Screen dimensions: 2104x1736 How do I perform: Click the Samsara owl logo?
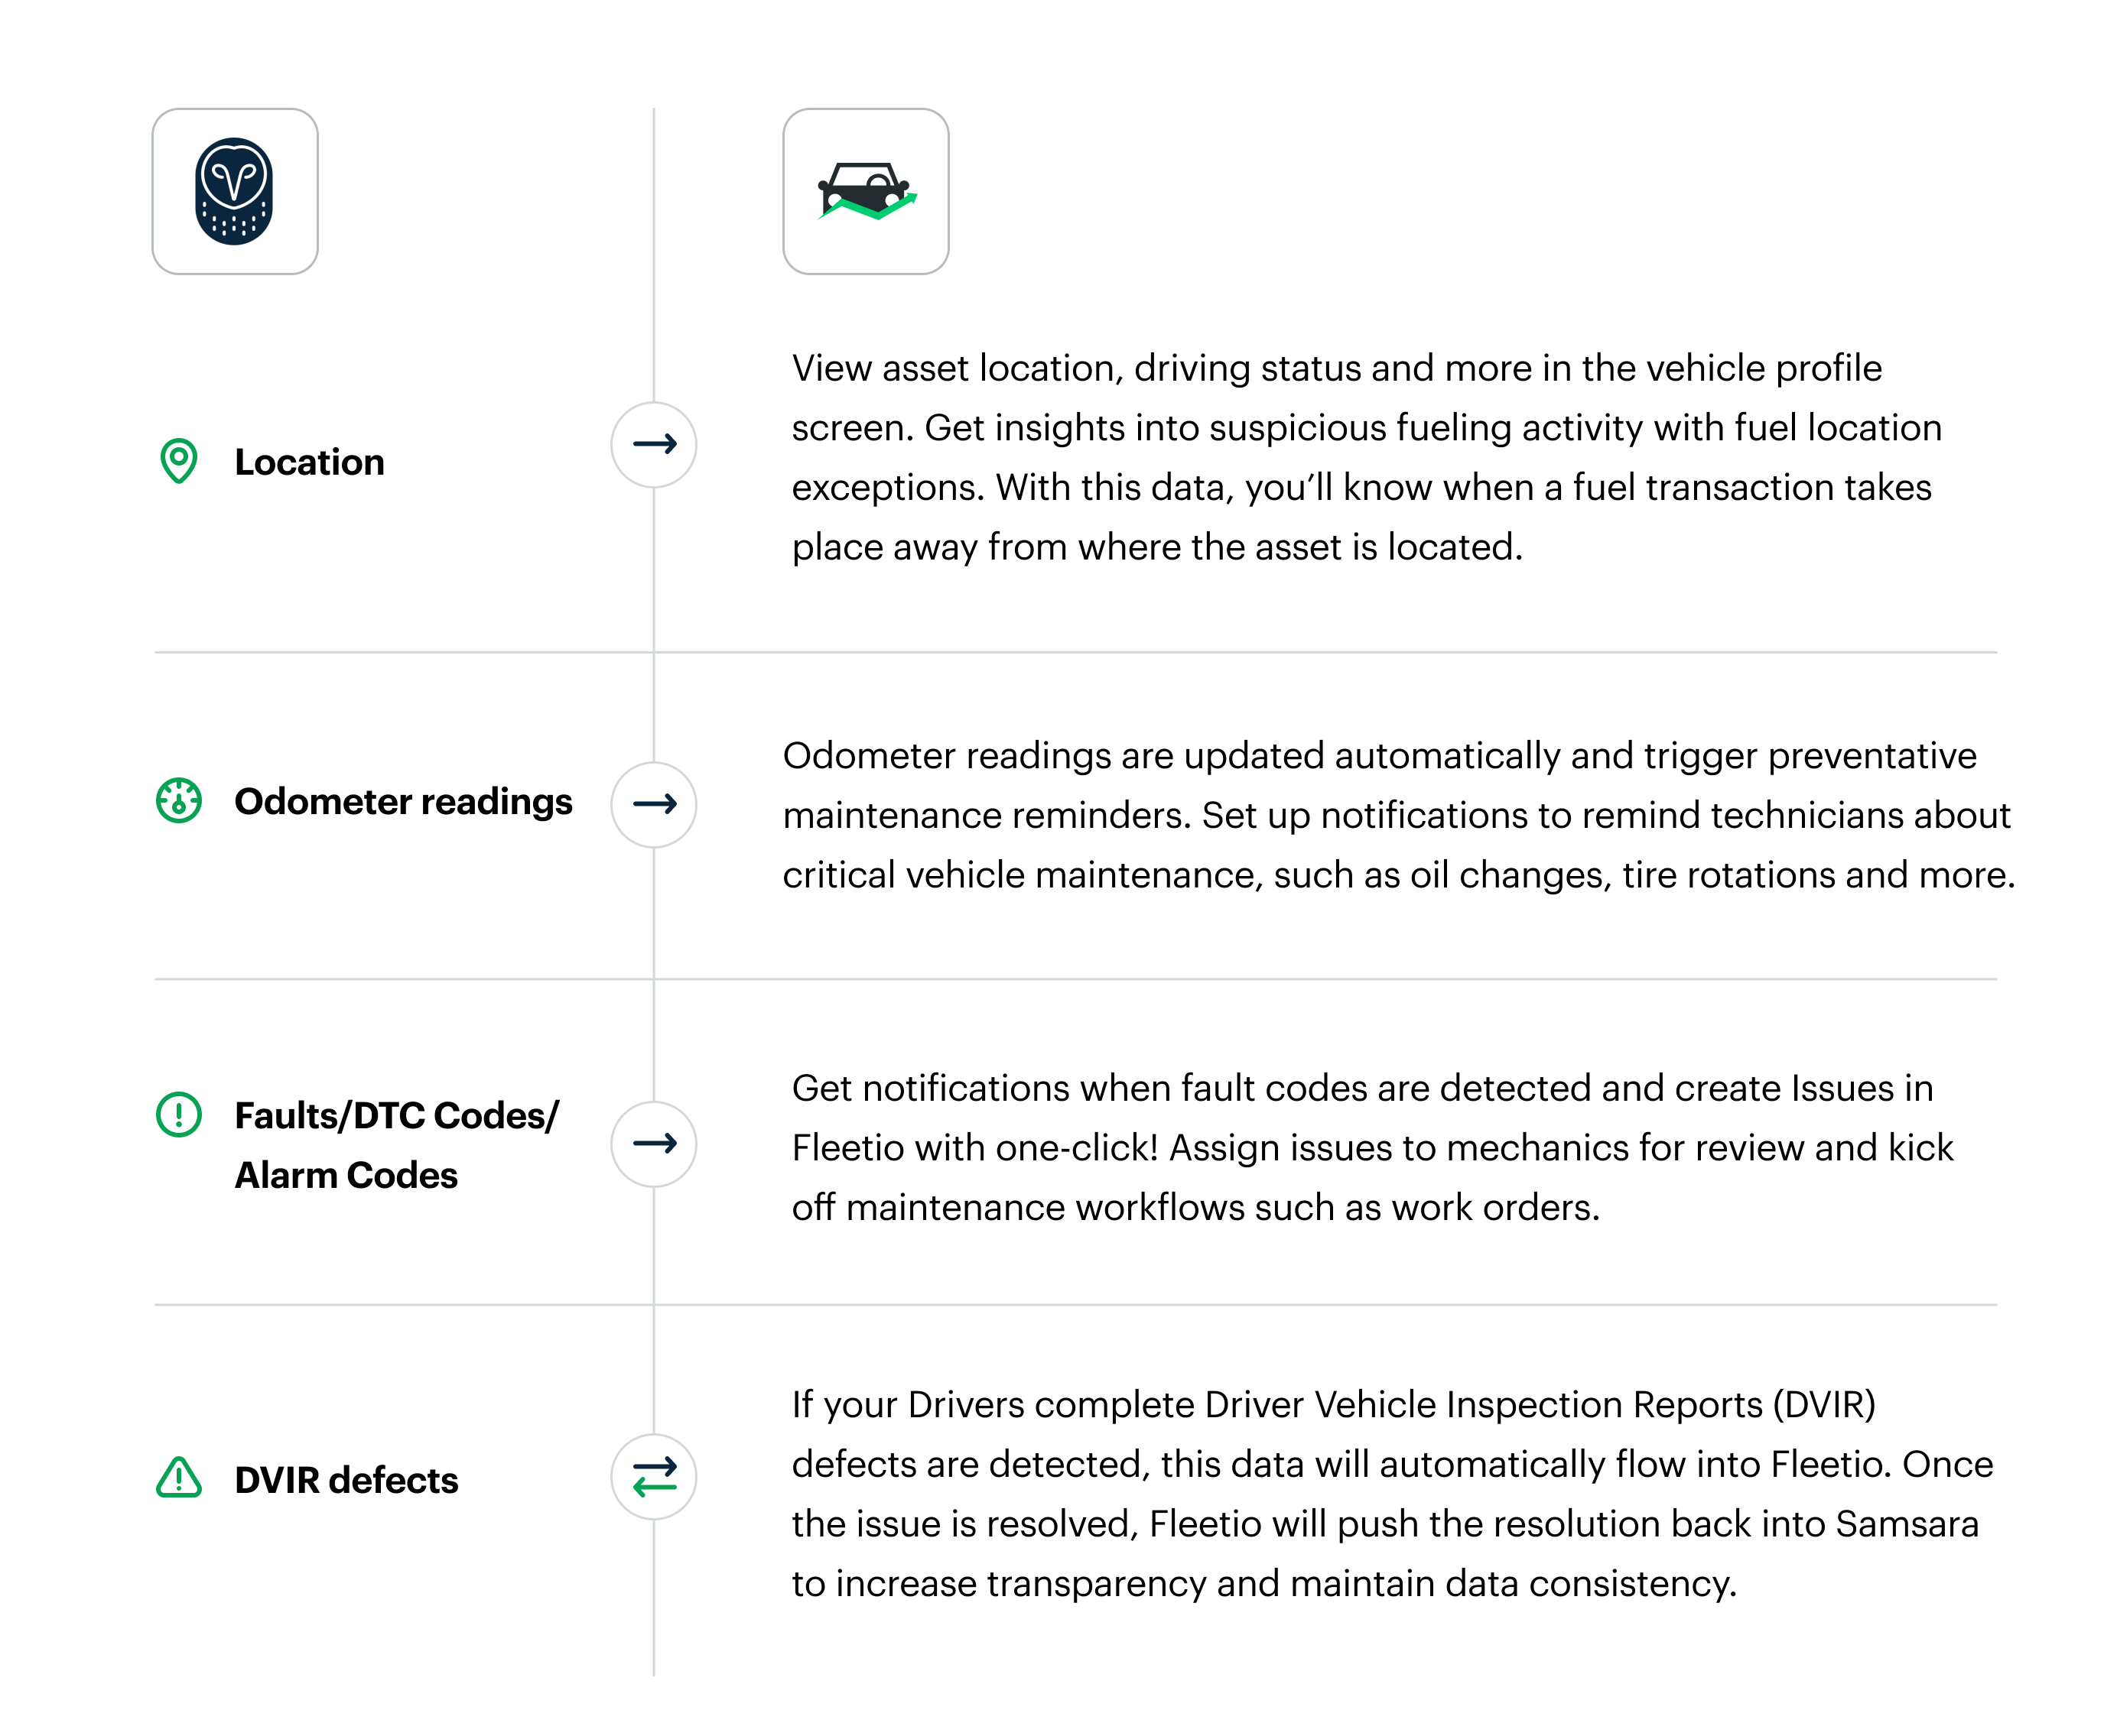(235, 191)
